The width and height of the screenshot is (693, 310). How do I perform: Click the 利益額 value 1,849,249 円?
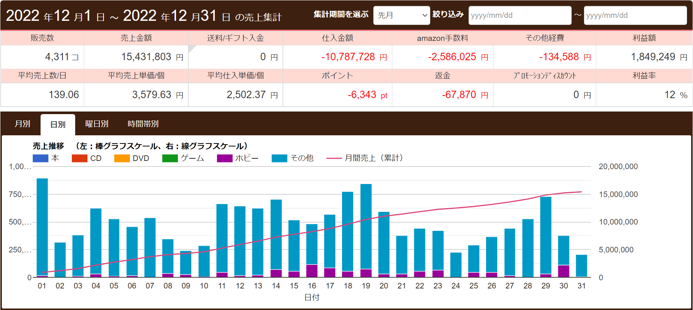(653, 57)
